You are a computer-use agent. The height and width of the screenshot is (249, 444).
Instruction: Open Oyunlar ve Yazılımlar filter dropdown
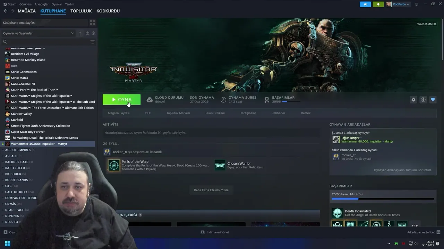38,33
